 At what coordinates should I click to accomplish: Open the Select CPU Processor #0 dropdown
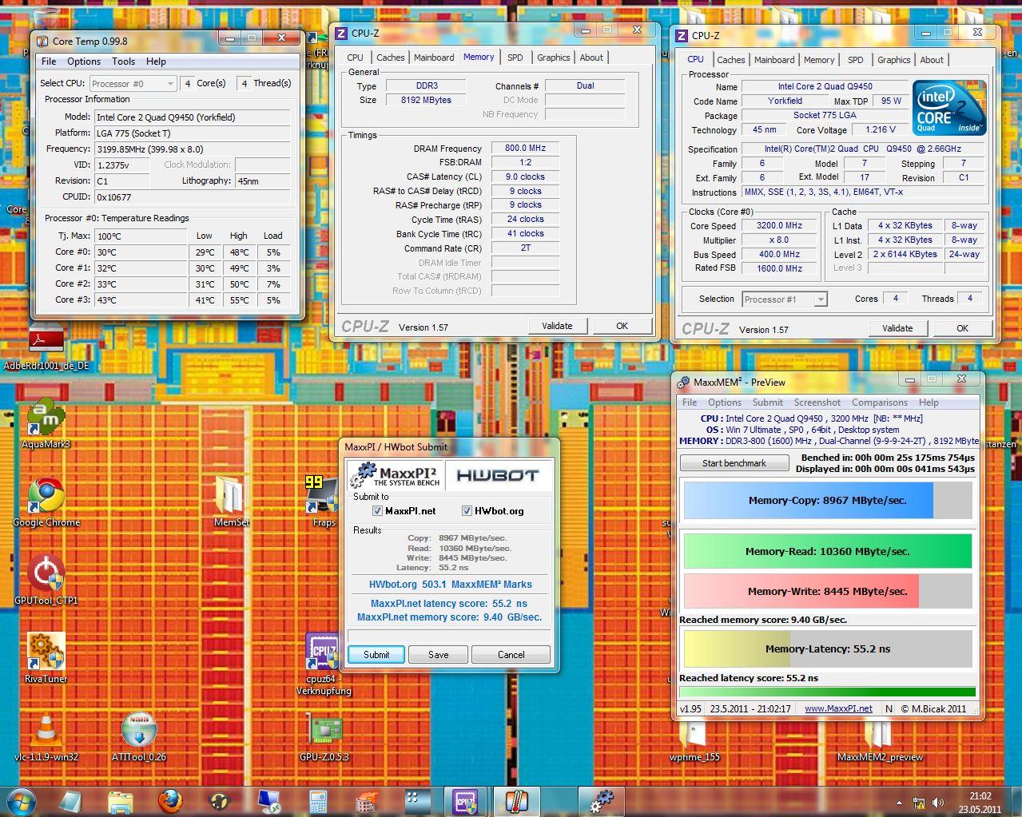coord(132,83)
